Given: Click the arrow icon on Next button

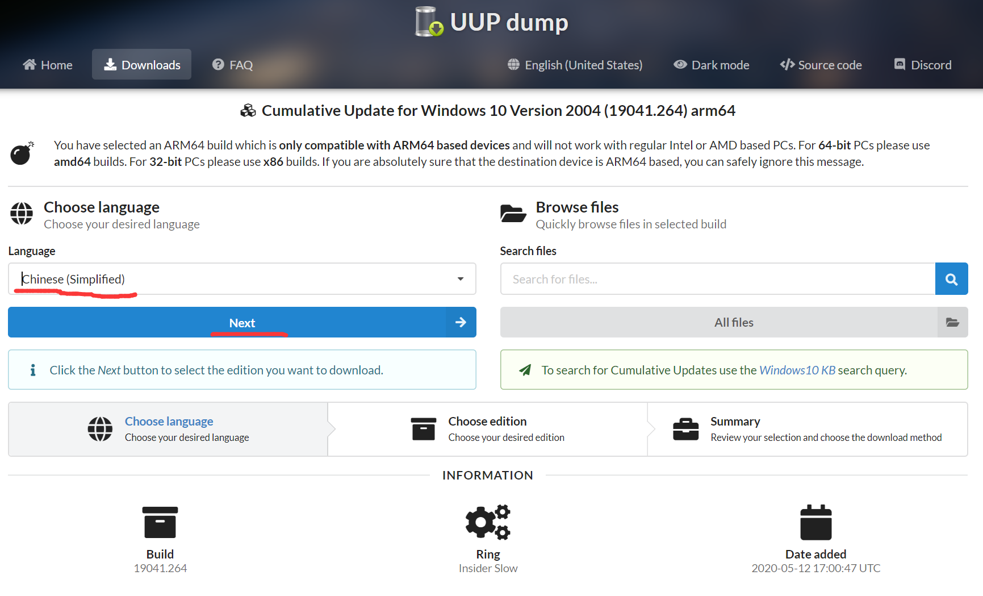Looking at the screenshot, I should click(x=461, y=323).
